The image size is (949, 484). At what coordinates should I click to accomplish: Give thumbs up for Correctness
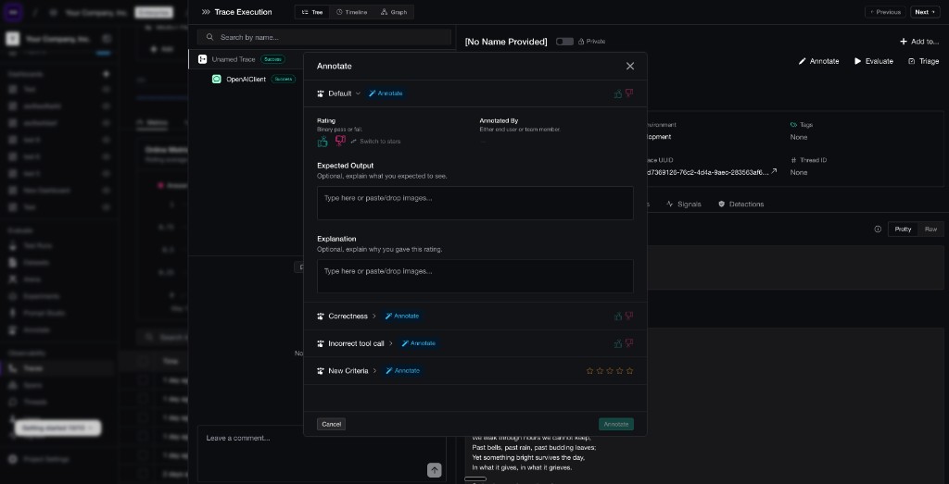(x=618, y=316)
